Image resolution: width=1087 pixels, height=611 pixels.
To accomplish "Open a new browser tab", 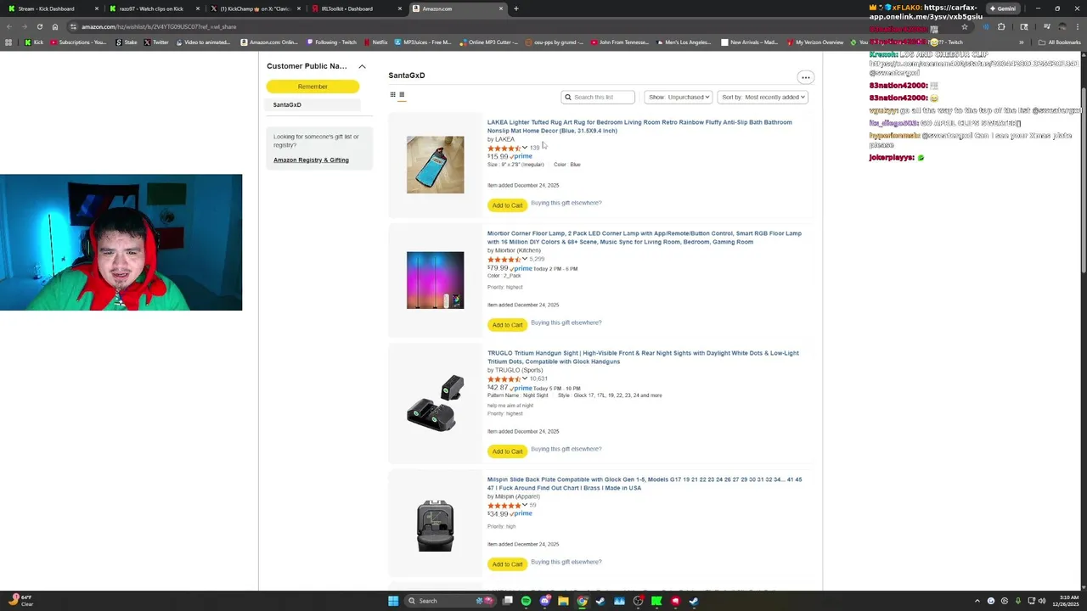I will (515, 8).
